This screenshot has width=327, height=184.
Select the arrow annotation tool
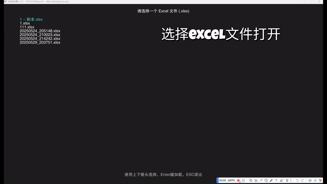[261, 180]
